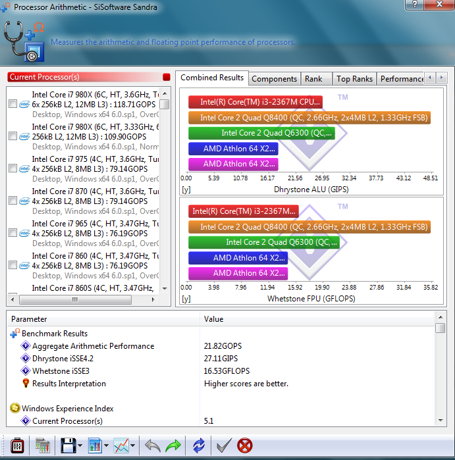Click processor list horizontal scroll-left arrow
Screen dimensions: 455x460
13,300
